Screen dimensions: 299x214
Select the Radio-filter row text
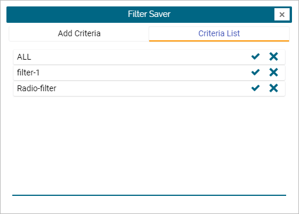[x=37, y=88]
